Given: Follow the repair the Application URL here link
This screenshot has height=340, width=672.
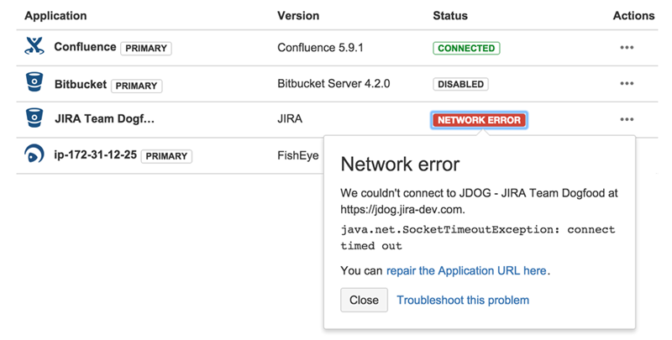Looking at the screenshot, I should tap(466, 270).
